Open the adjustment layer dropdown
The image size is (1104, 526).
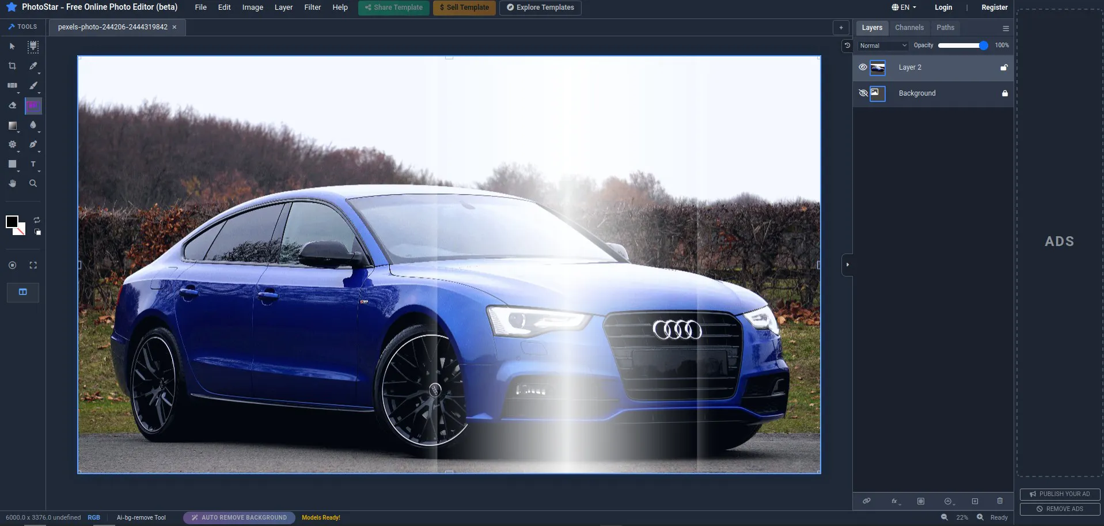point(949,501)
